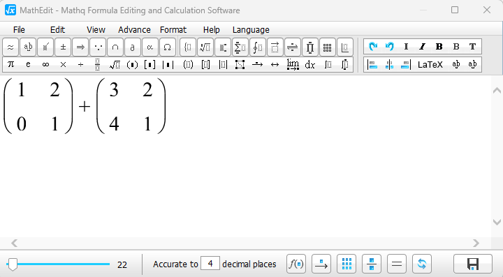Insert round parentheses template
This screenshot has width=503, height=277.
tap(132, 65)
